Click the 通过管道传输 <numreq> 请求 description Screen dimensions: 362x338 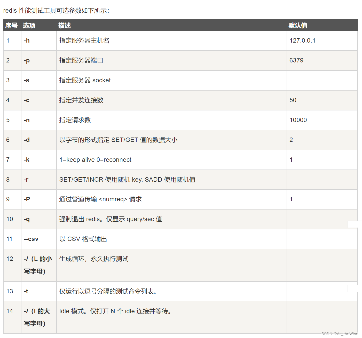click(x=100, y=199)
